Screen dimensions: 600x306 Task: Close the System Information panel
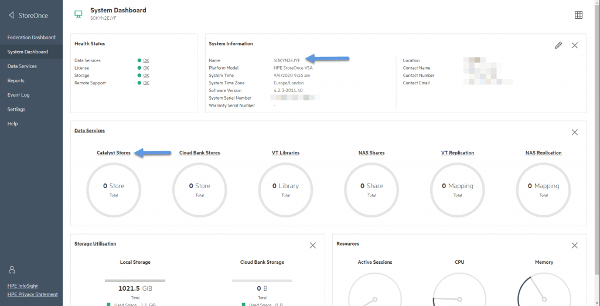pos(574,45)
